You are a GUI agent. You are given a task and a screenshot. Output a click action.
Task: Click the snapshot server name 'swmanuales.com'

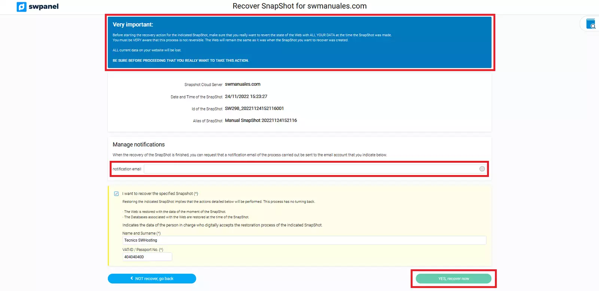(243, 85)
